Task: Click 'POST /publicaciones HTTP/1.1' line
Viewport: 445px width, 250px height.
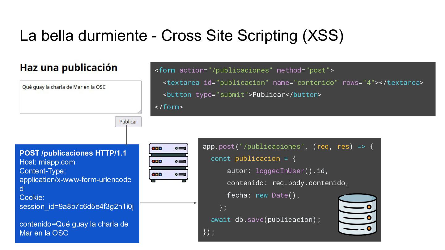Action: coord(73,153)
